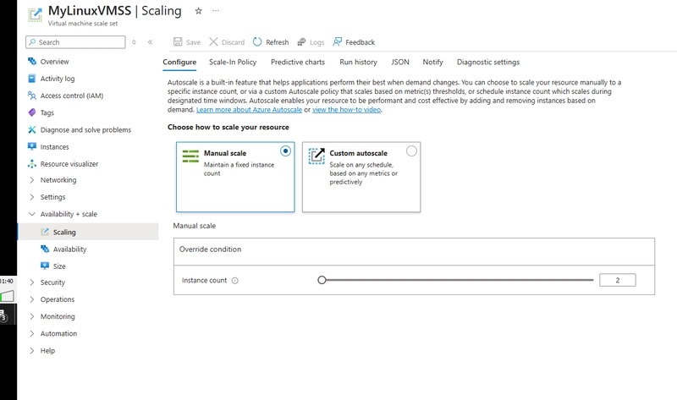Viewport: 677px width, 400px height.
Task: Open the Run history tab
Action: click(358, 62)
